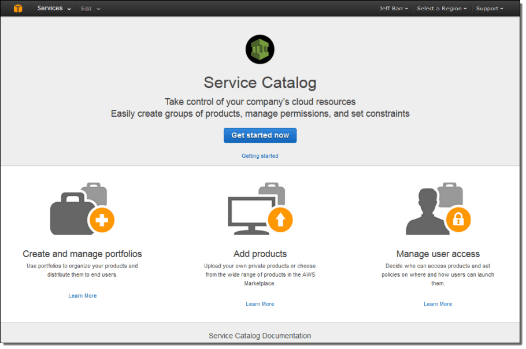The image size is (526, 349).
Task: Follow Learn More under Add products
Action: pyautogui.click(x=260, y=304)
